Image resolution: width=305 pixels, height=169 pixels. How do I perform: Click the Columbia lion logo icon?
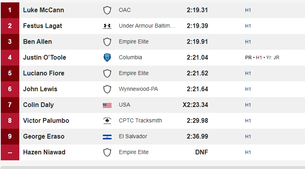107,58
